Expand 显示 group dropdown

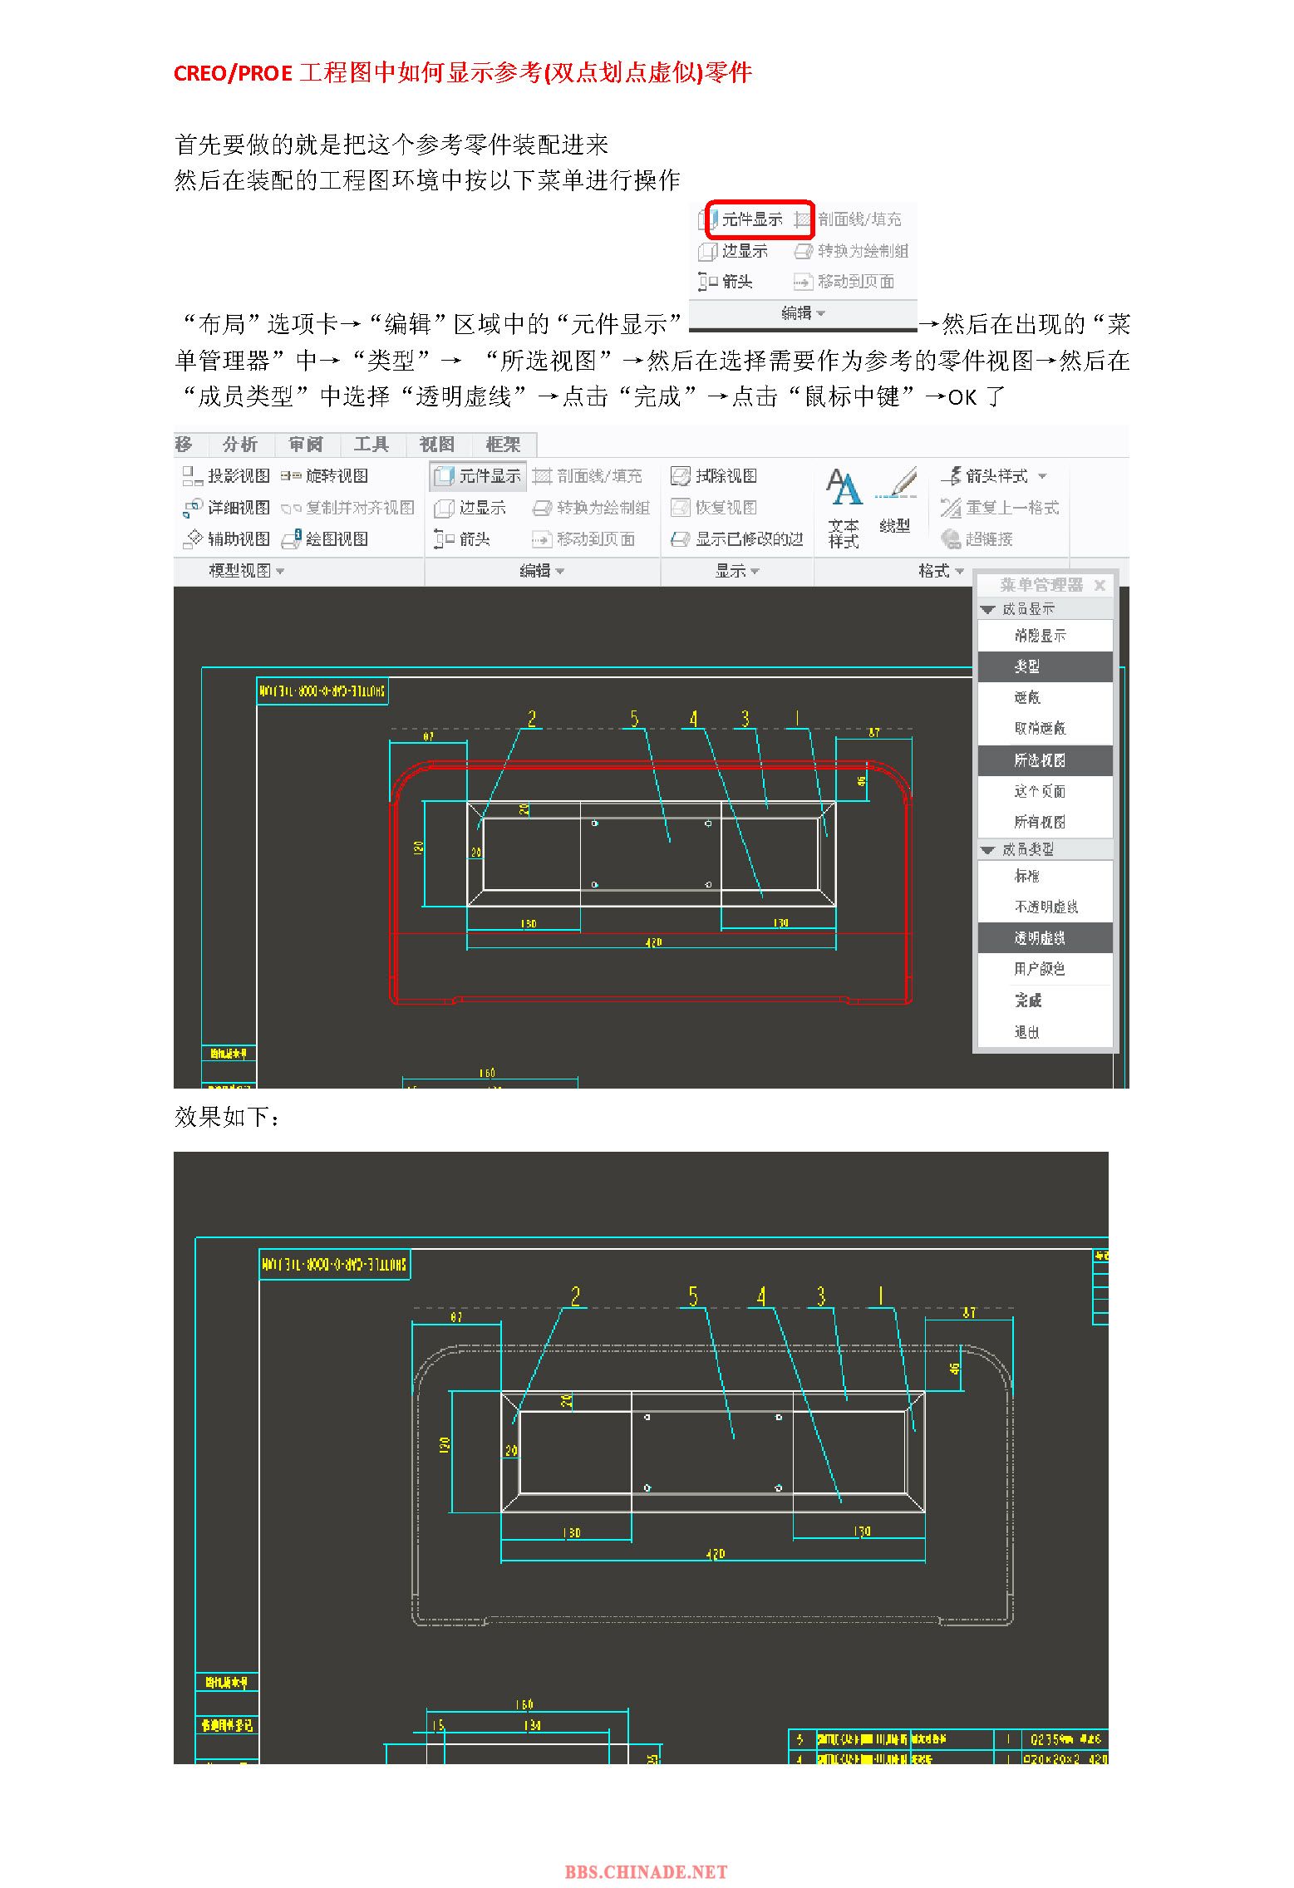(738, 571)
